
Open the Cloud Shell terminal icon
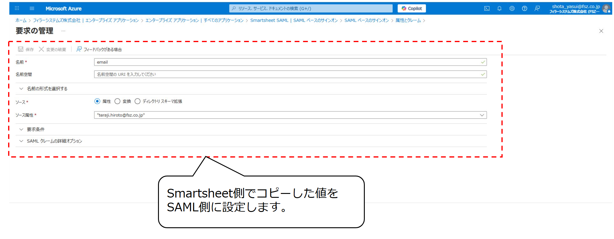[487, 8]
